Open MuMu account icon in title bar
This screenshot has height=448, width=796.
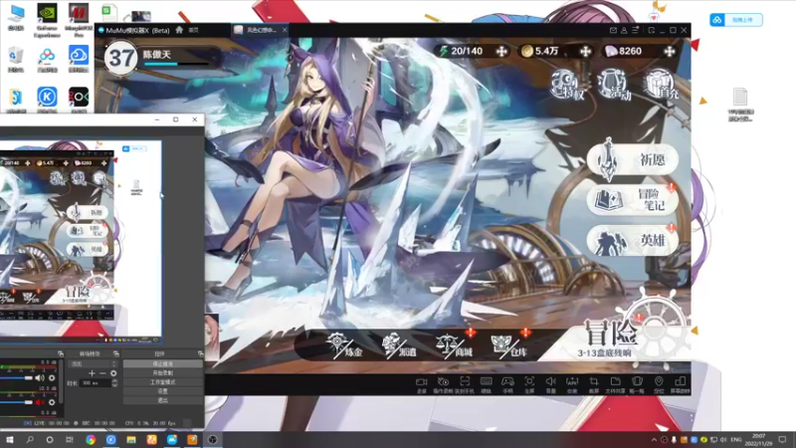click(x=624, y=30)
